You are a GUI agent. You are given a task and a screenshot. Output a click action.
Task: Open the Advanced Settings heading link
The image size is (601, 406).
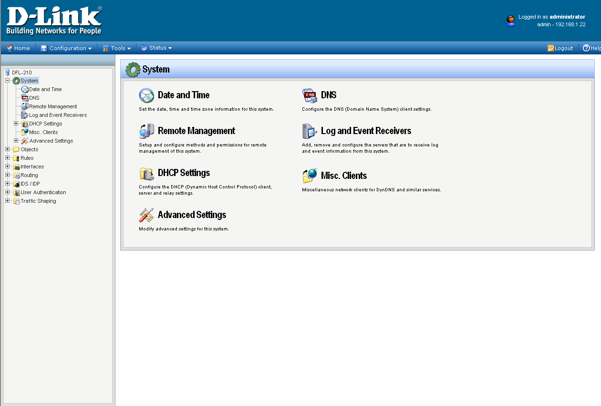(192, 215)
